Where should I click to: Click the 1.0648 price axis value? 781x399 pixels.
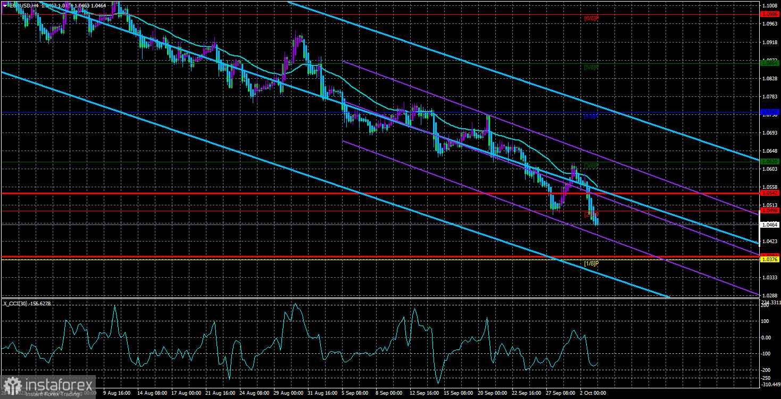[770, 151]
